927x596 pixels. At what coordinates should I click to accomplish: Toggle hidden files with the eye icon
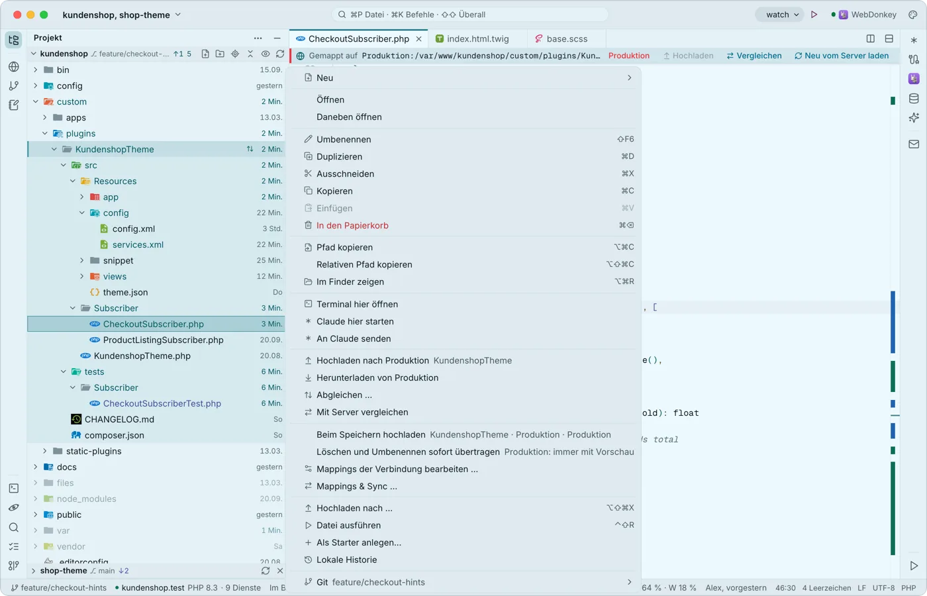click(x=266, y=54)
